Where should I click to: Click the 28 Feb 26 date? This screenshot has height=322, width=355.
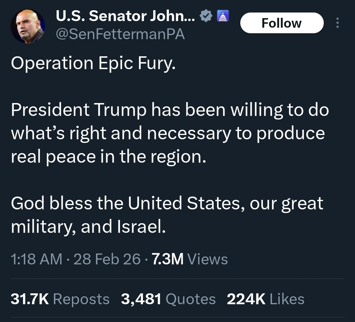pyautogui.click(x=107, y=259)
